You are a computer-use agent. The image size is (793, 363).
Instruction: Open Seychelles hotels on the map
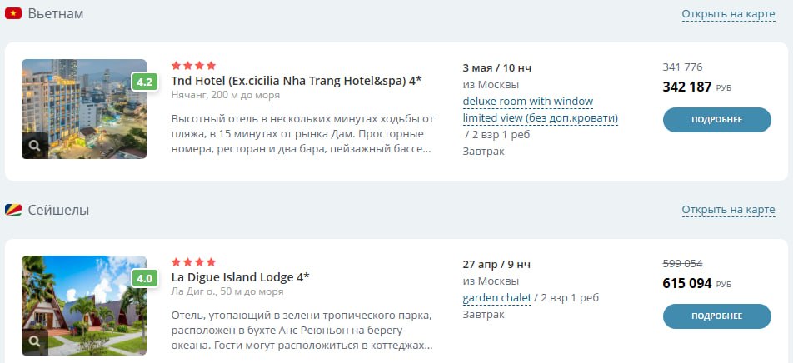tap(728, 210)
